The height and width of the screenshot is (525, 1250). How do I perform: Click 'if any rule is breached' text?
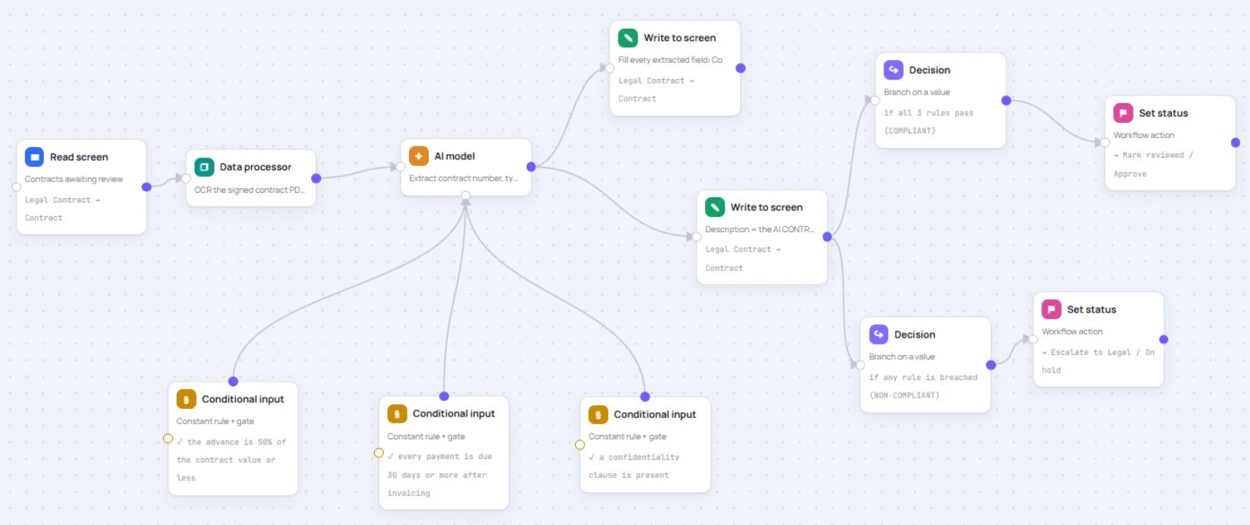point(923,377)
